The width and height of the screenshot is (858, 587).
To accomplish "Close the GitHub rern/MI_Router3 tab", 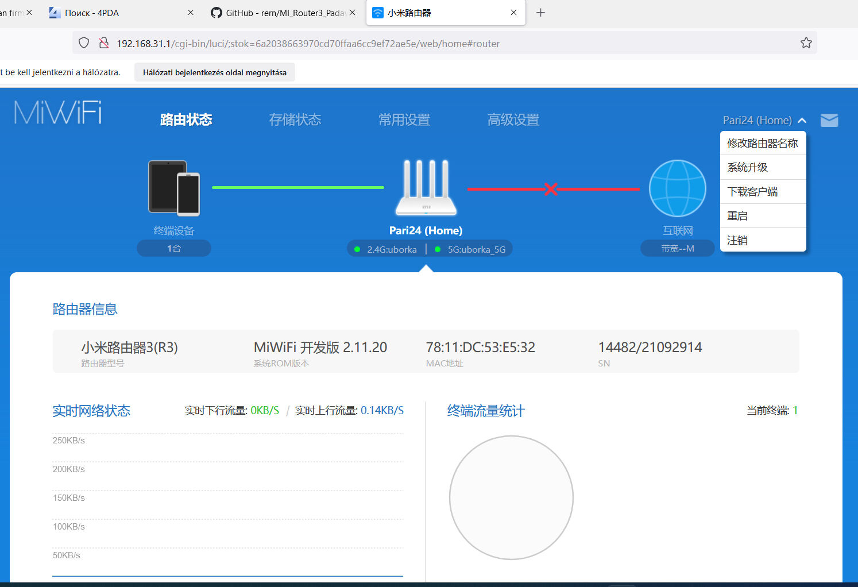I will (x=352, y=13).
